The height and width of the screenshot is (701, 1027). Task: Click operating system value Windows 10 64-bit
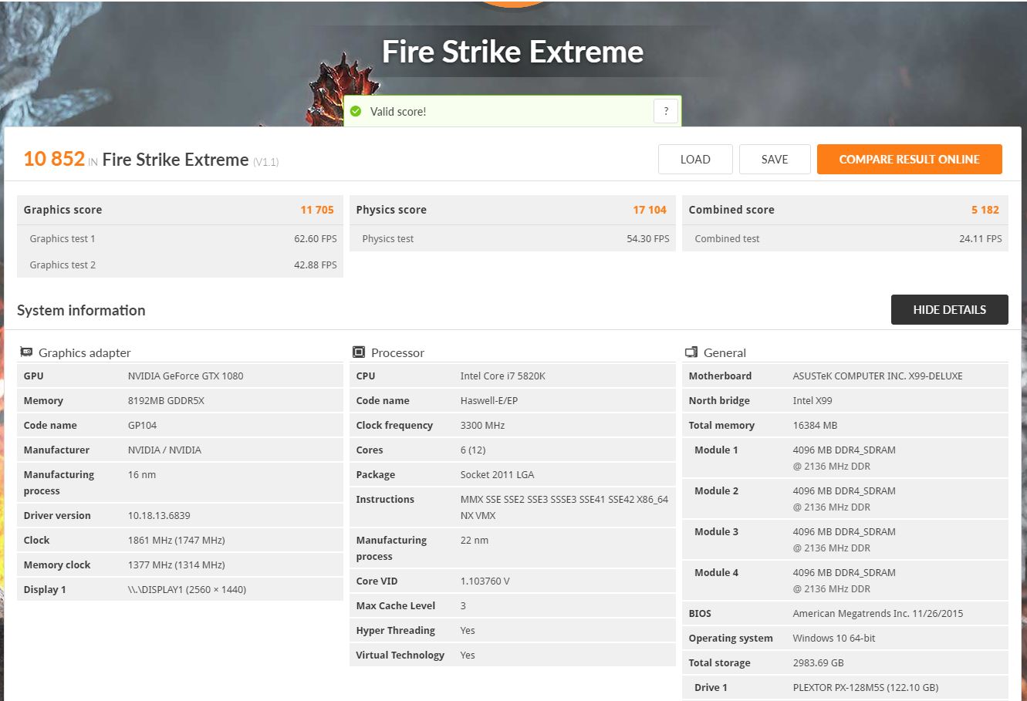click(834, 639)
